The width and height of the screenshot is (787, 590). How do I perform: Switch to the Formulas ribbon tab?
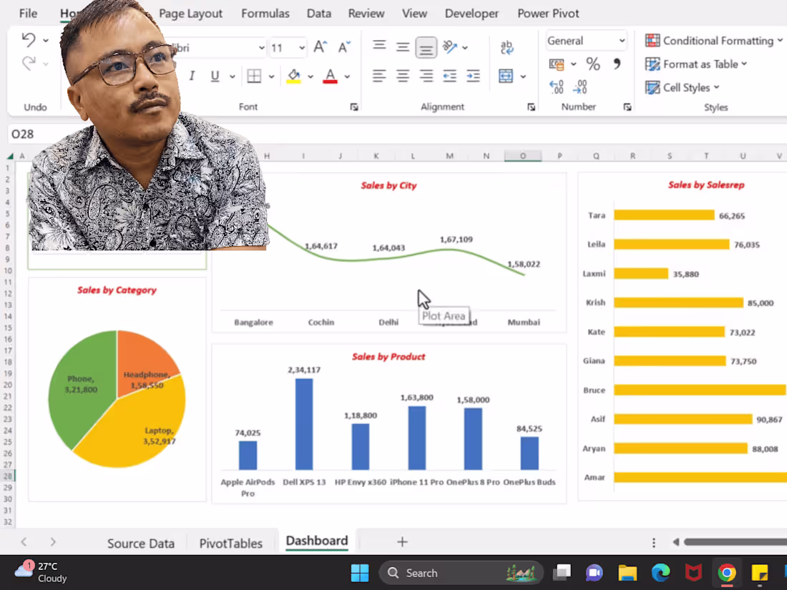coord(265,13)
